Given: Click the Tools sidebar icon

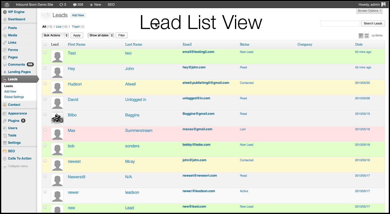Looking at the screenshot, I should [x=5, y=135].
